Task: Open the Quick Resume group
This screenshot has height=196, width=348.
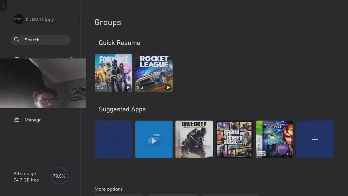Action: point(119,43)
